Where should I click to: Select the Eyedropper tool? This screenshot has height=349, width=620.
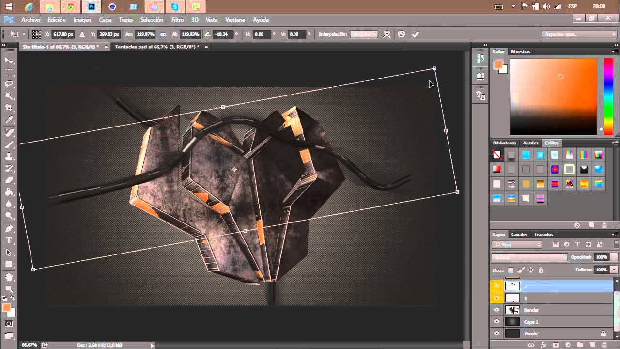9,120
